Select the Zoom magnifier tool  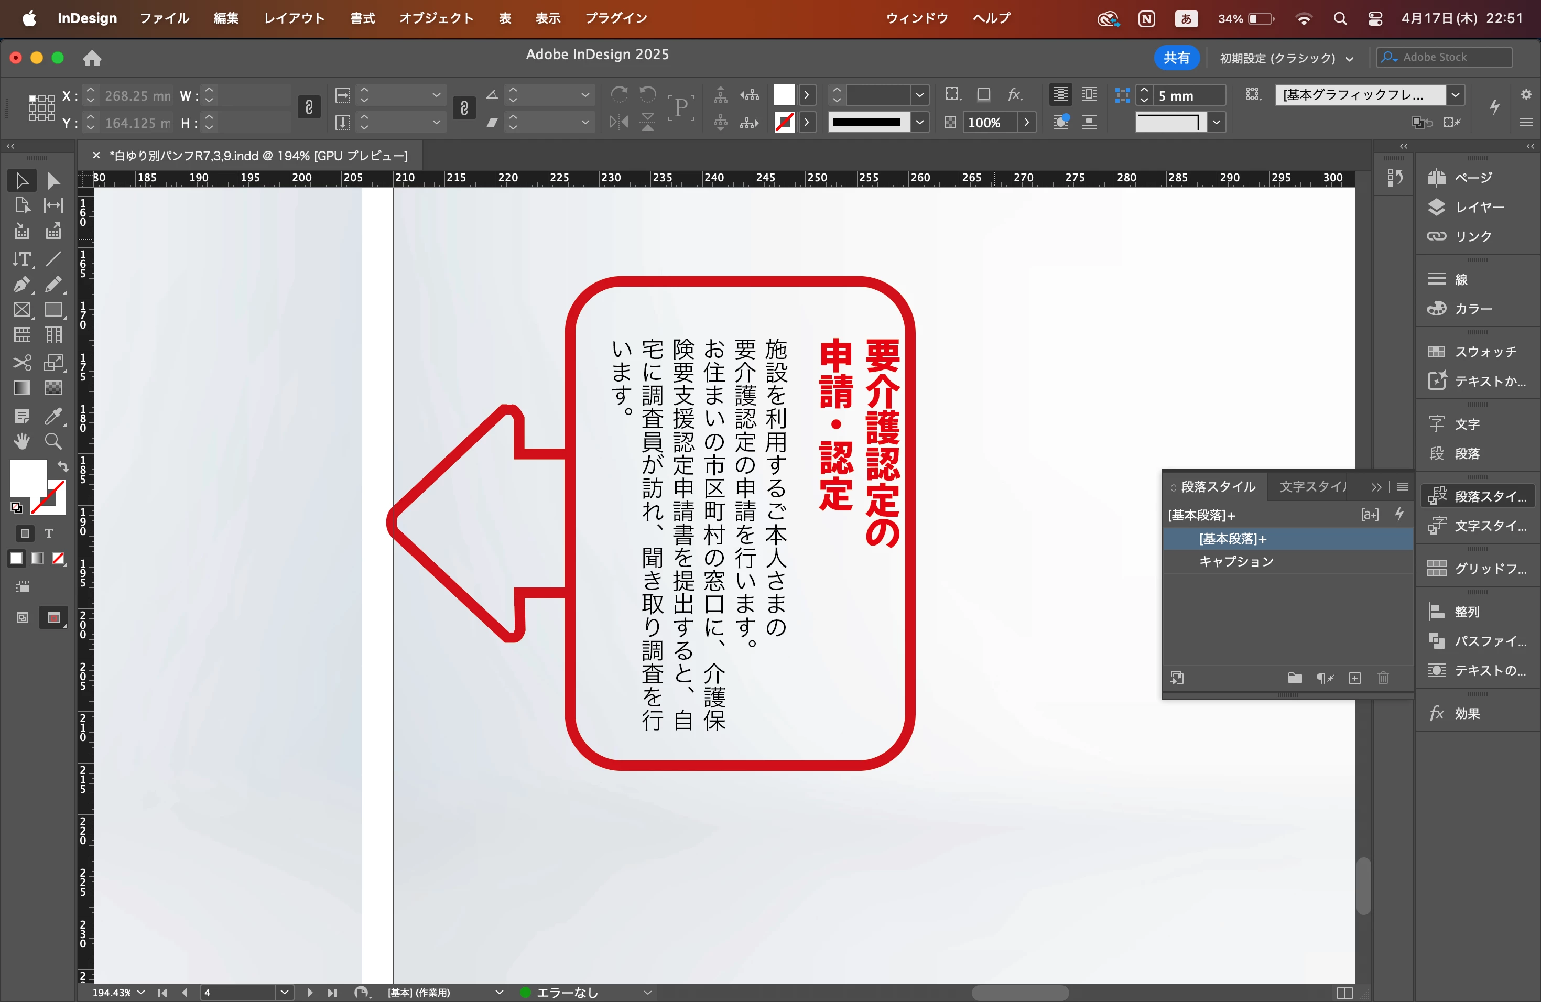(53, 441)
